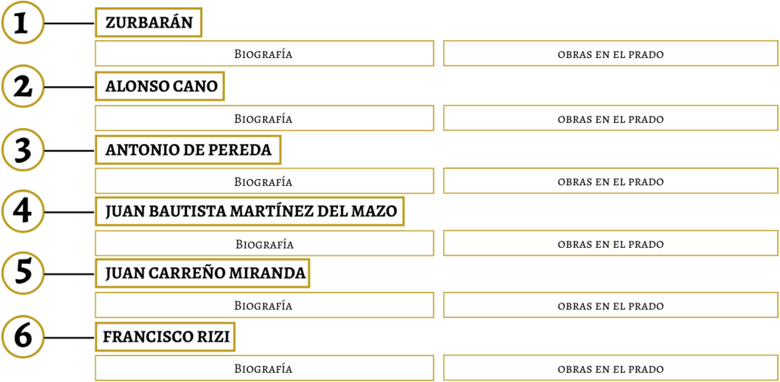Click the number 1 circle badge
The width and height of the screenshot is (780, 382).
(23, 24)
